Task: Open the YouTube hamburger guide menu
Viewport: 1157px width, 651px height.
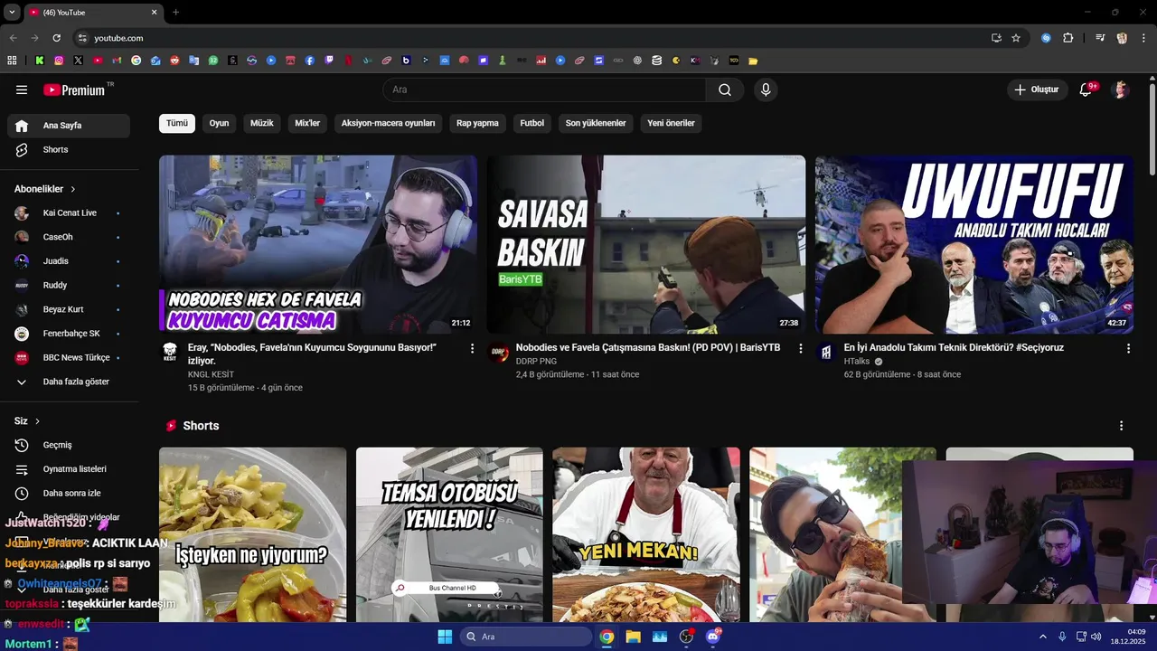Action: click(x=22, y=90)
